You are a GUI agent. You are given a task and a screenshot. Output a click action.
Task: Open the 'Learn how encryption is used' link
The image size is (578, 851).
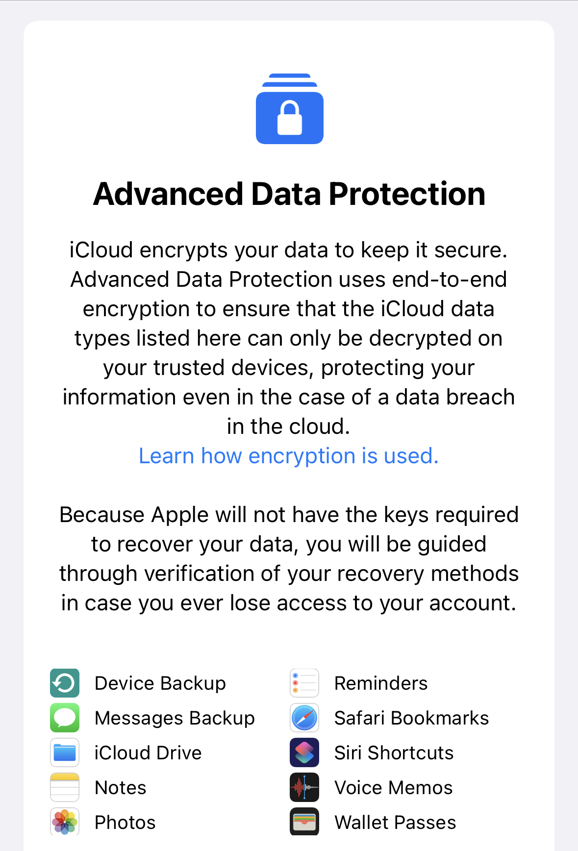(289, 456)
